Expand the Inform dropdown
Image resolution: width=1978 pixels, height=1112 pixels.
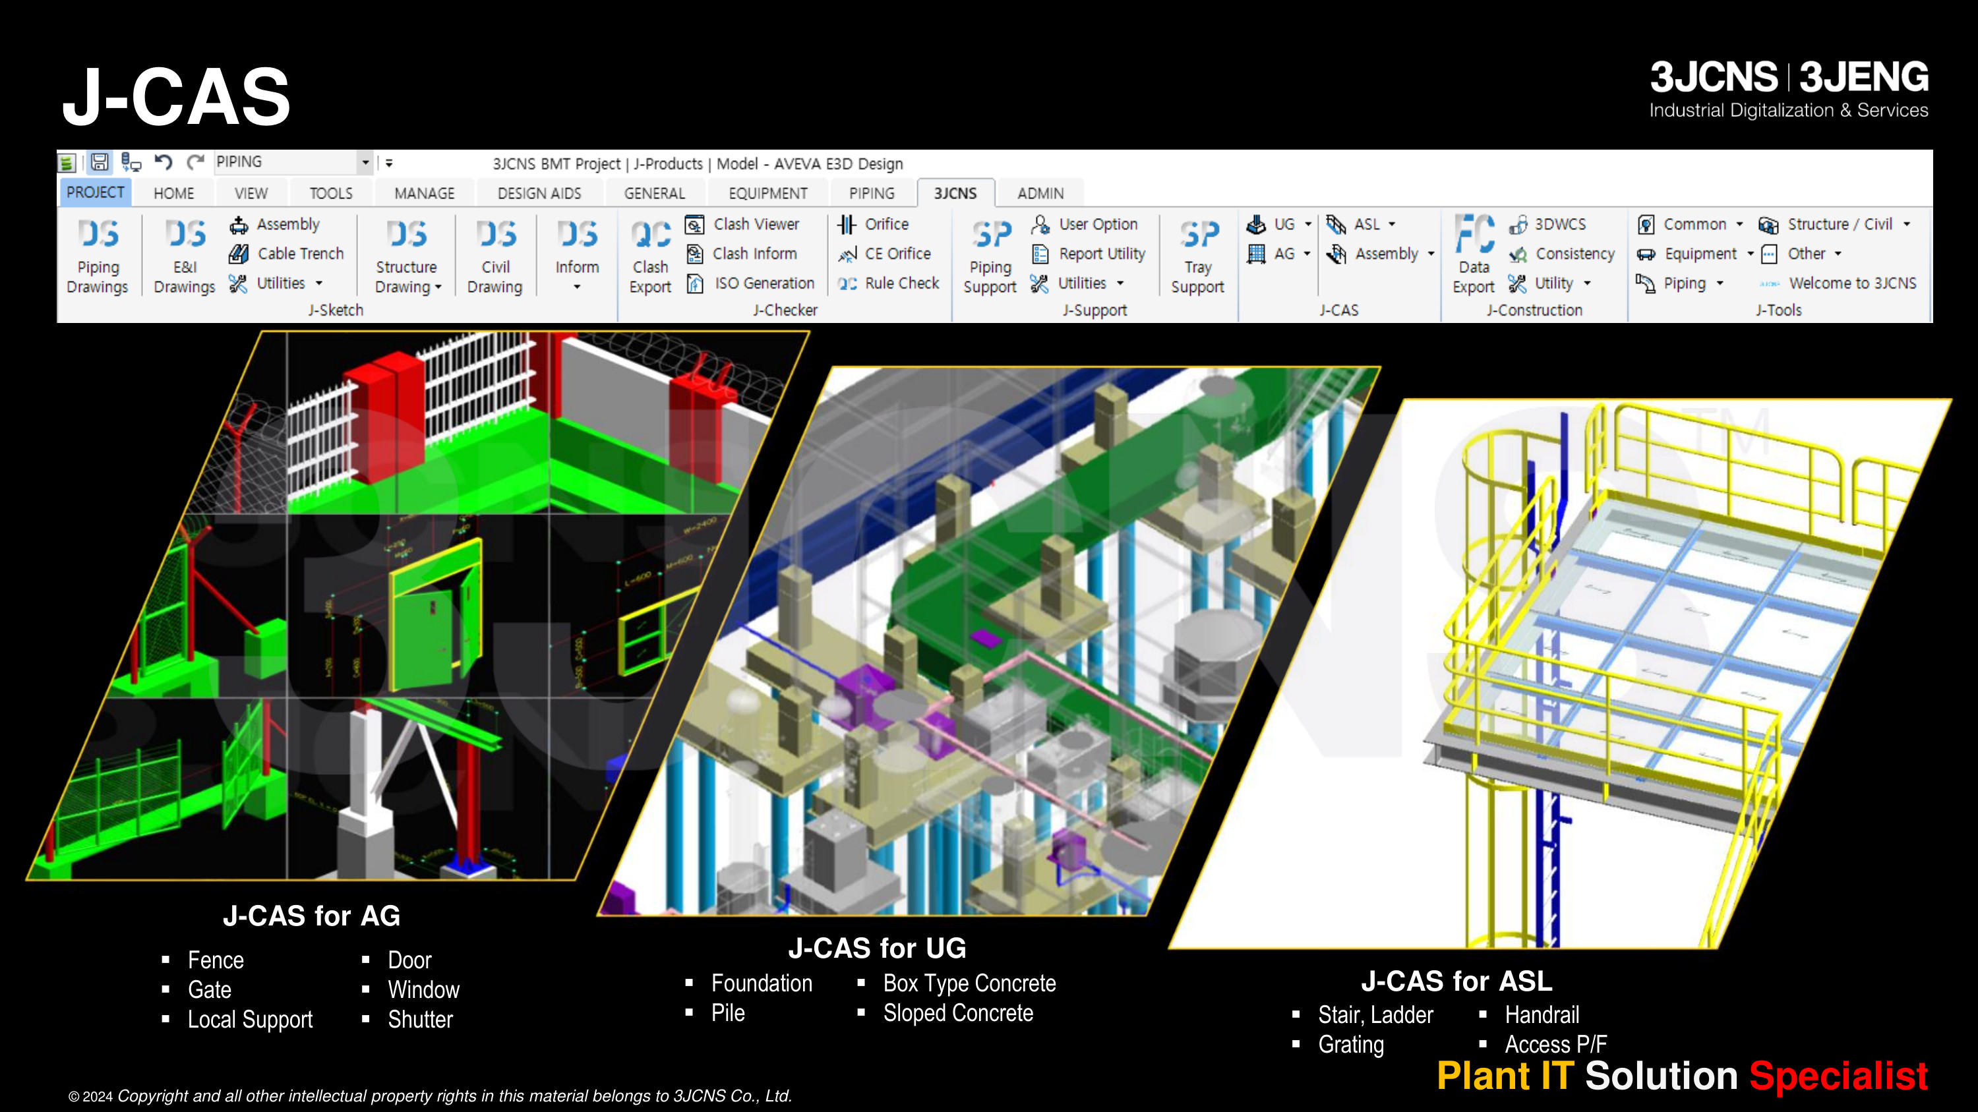click(577, 288)
